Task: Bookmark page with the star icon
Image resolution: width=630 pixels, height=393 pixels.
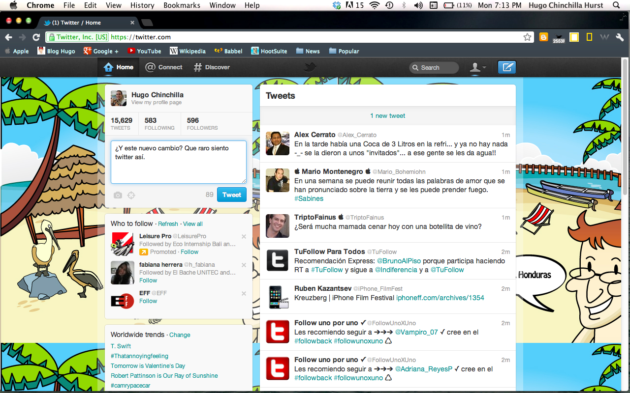Action: pyautogui.click(x=527, y=37)
